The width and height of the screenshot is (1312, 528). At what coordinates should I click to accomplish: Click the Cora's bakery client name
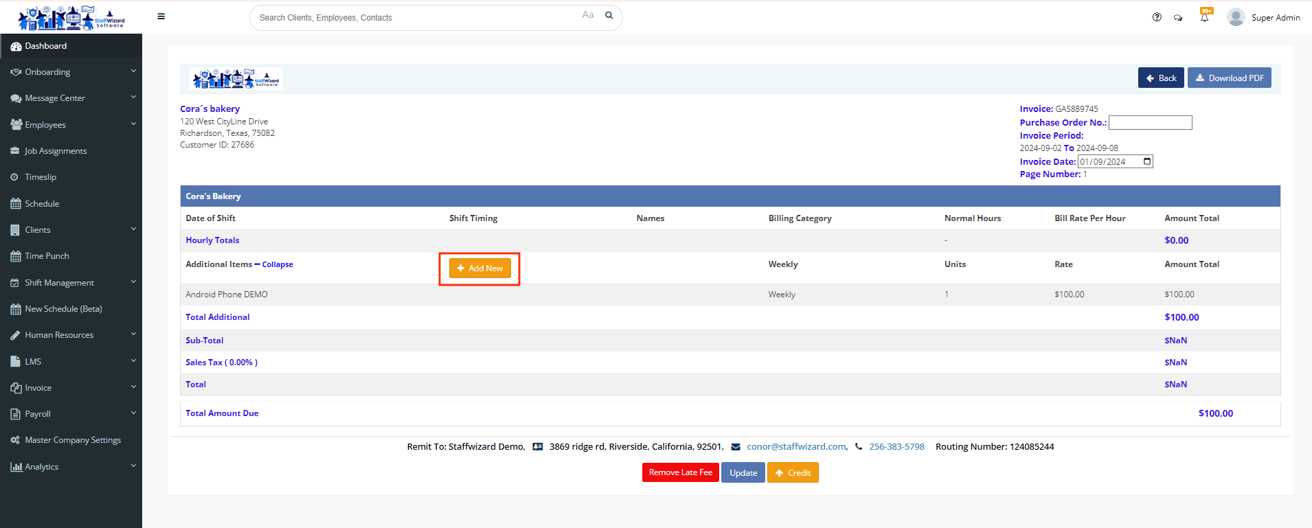point(210,108)
